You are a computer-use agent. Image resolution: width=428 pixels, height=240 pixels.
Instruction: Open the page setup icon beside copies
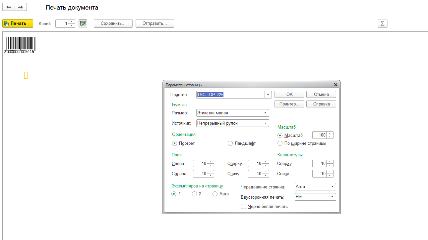coord(83,23)
